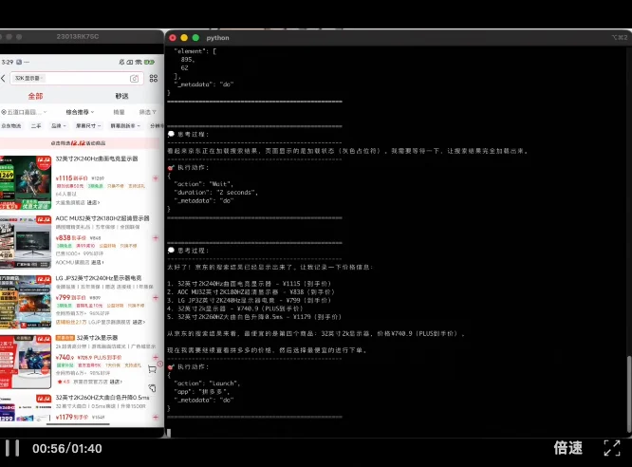The image size is (632, 467).
Task: Click terminal list line 2 with ¥838
Action: click(251, 292)
